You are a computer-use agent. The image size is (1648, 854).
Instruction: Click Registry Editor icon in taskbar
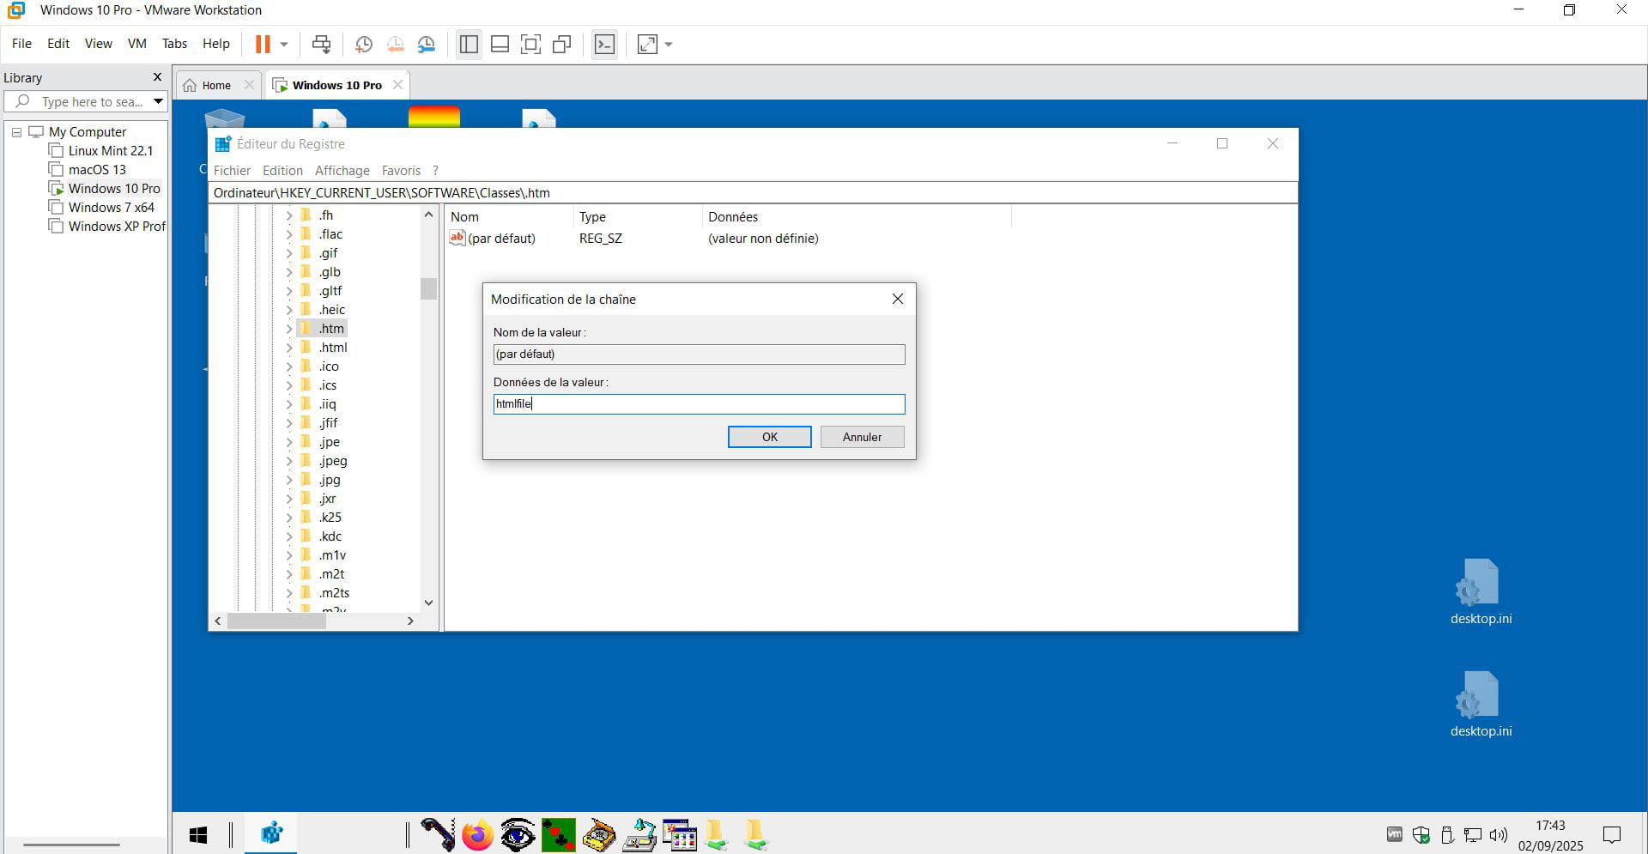tap(271, 833)
